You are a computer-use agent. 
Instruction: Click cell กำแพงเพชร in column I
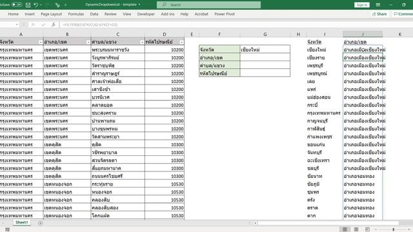point(325,137)
